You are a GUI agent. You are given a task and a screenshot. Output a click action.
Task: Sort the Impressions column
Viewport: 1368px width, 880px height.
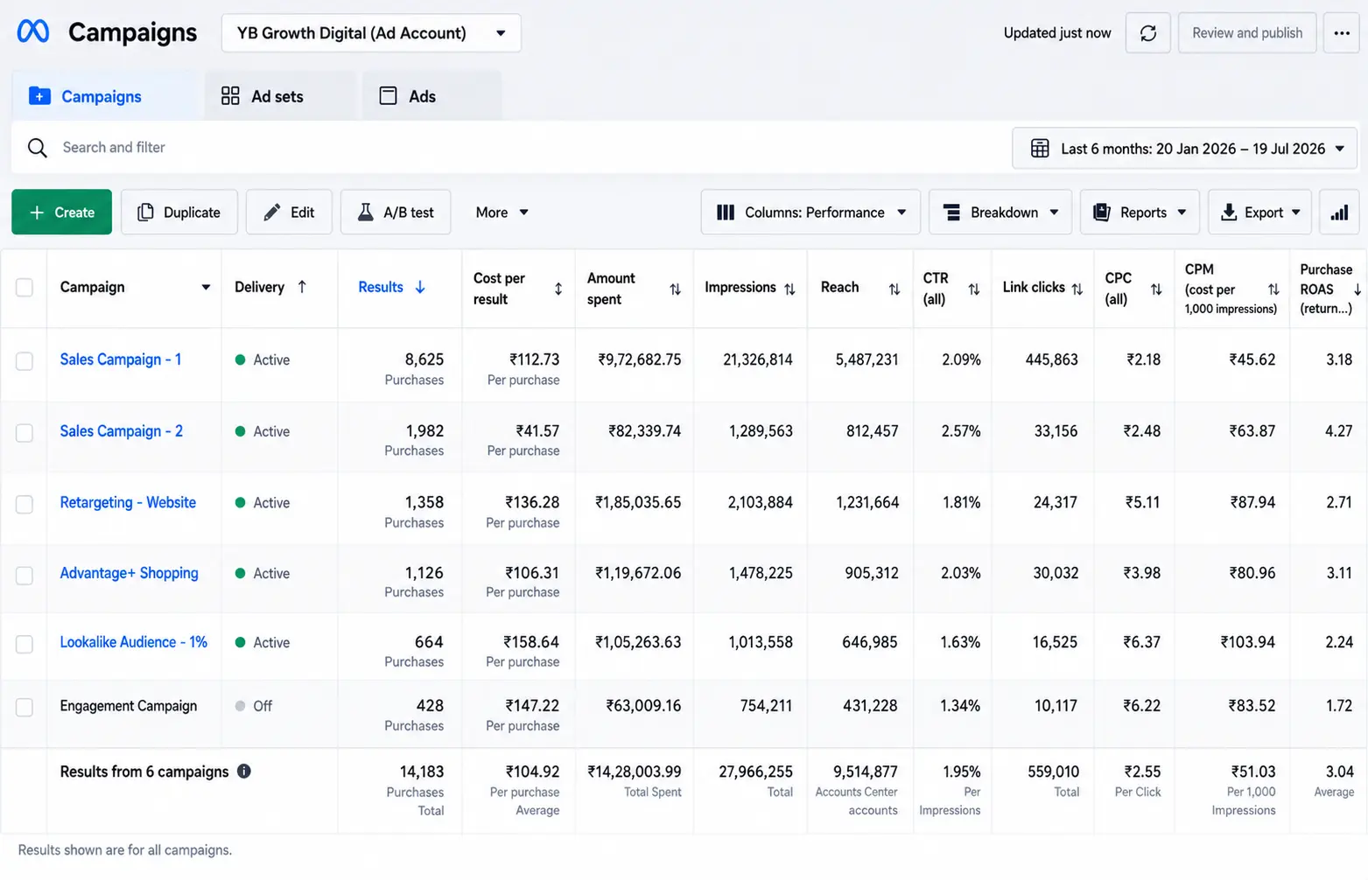click(x=789, y=289)
